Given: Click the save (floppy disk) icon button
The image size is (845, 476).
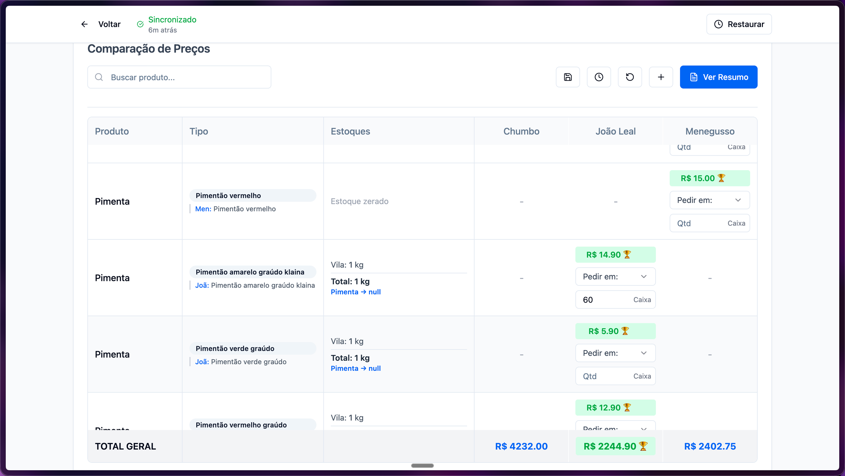Looking at the screenshot, I should [567, 77].
